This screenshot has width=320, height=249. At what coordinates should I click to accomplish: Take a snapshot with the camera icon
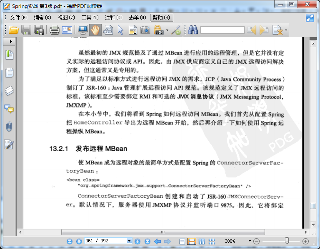coord(145,30)
